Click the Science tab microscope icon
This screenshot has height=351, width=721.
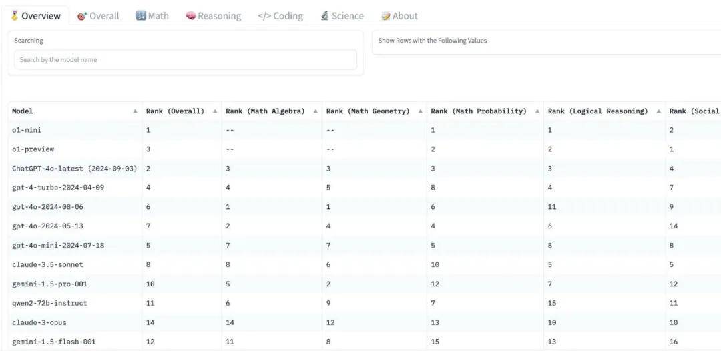(324, 15)
